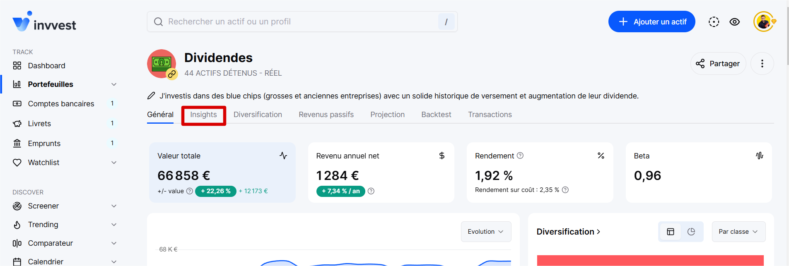This screenshot has width=789, height=266.
Task: Click the Comptes bancaires icon
Action: point(17,103)
